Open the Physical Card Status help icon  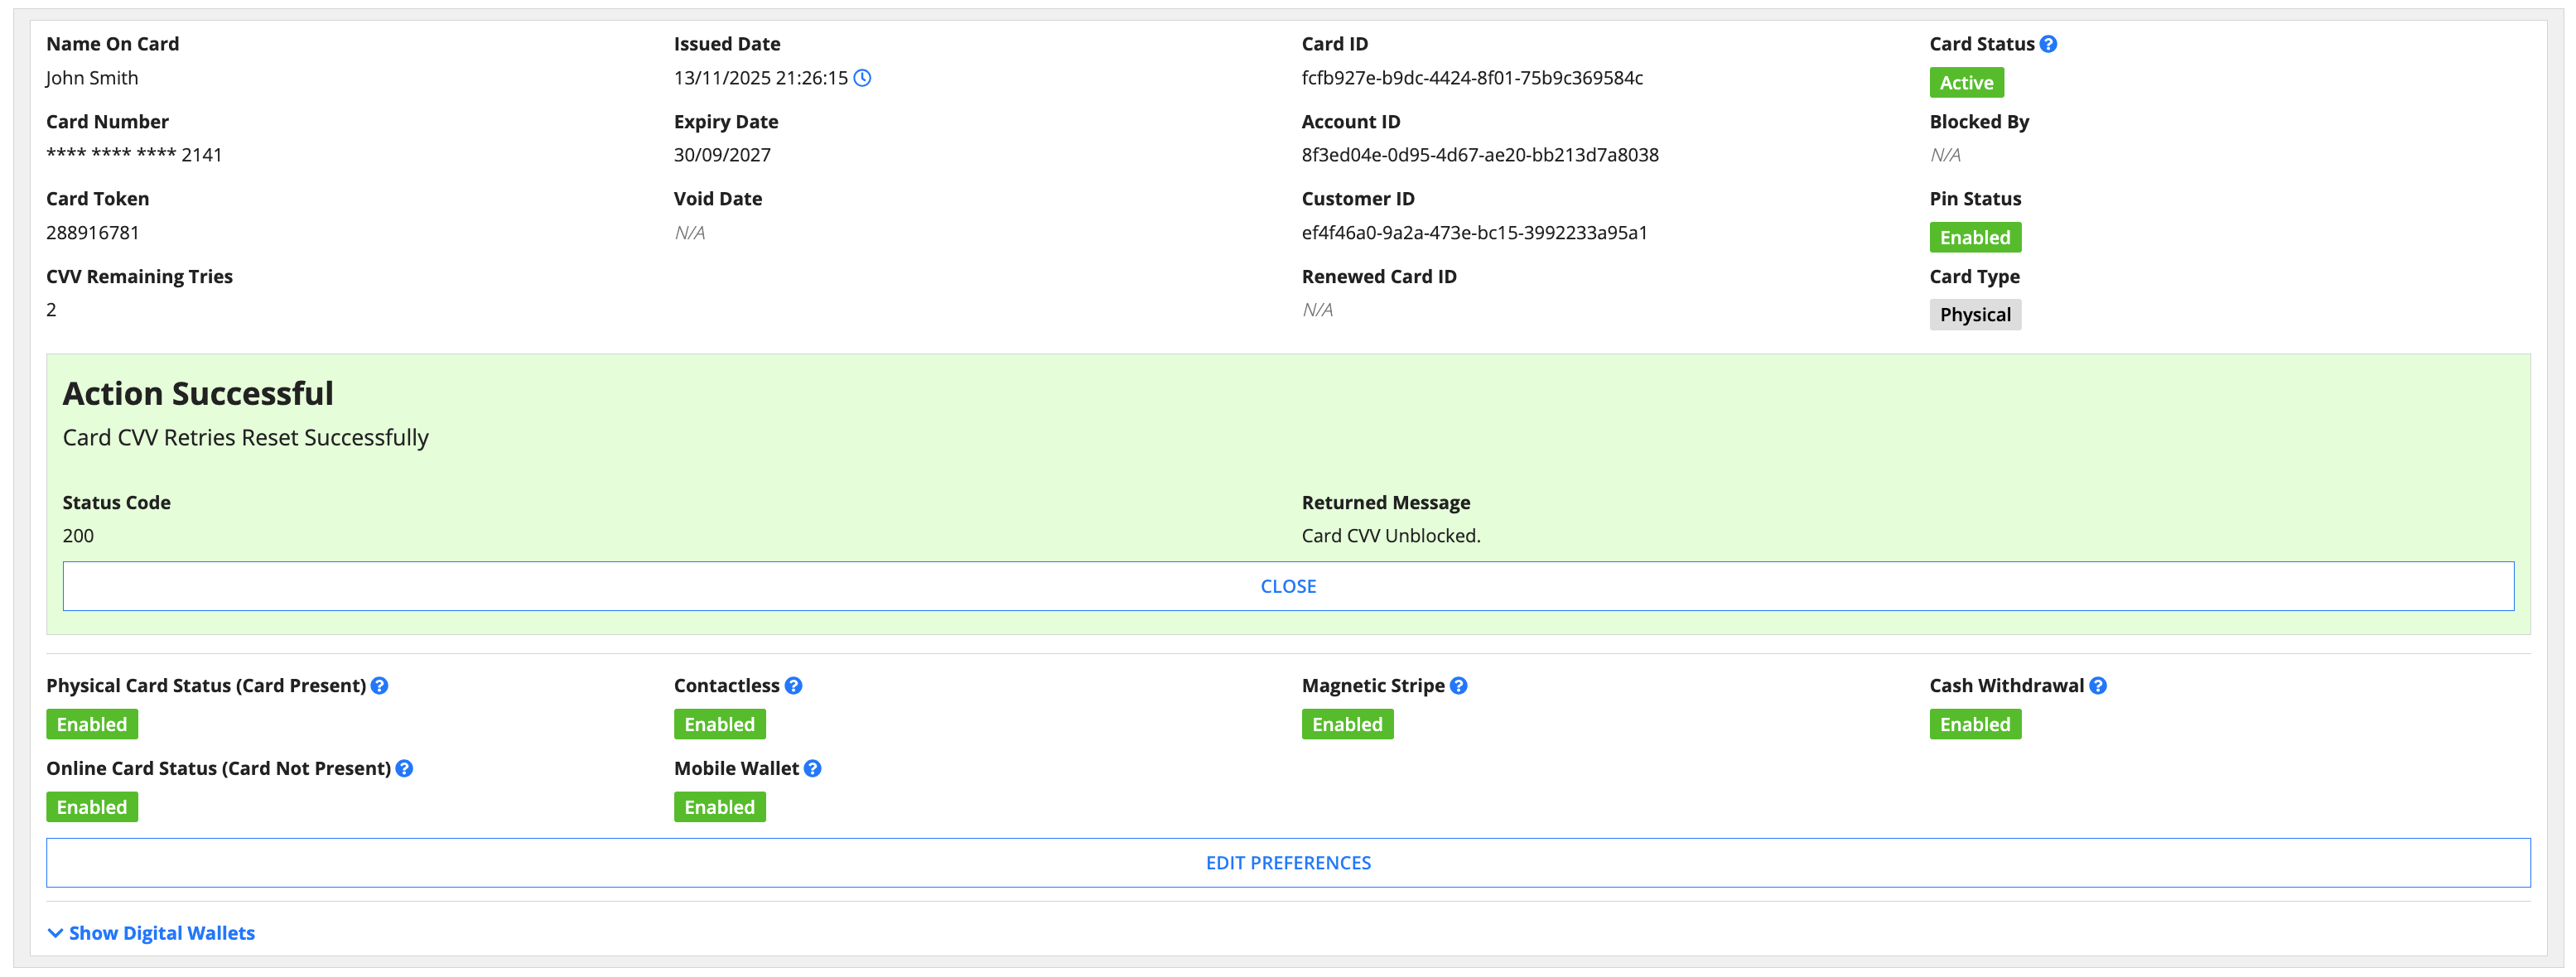coord(379,686)
